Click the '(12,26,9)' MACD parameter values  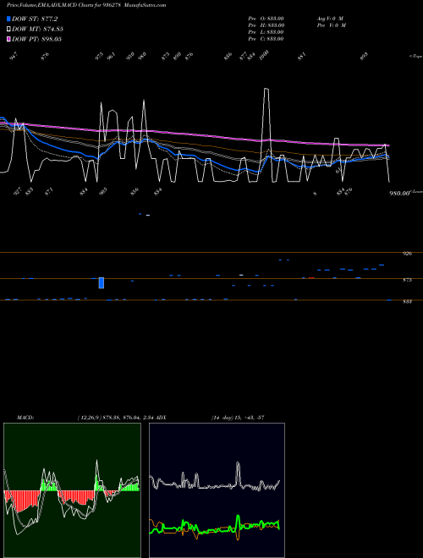89,418
